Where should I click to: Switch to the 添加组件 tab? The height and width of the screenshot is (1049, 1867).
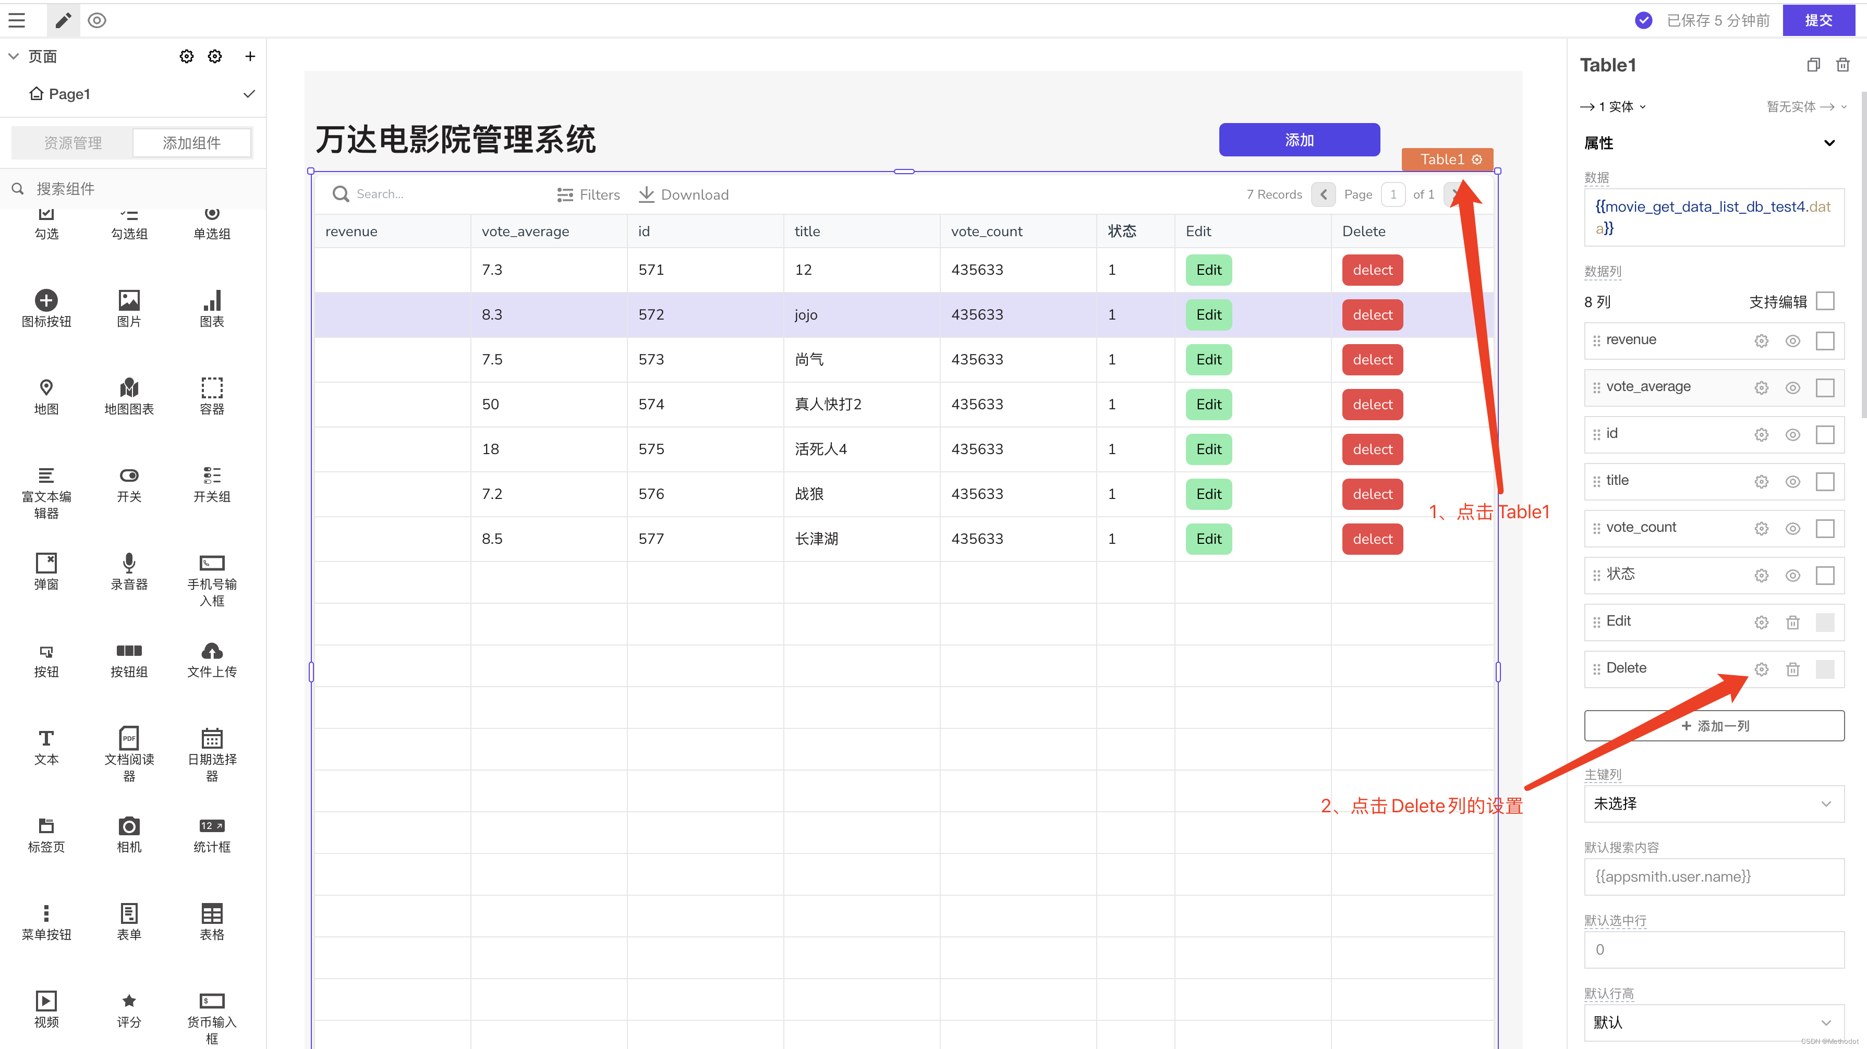coord(191,143)
